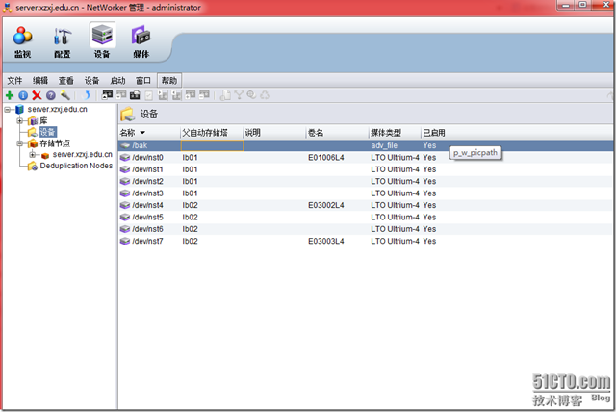Open the 编辑 (Edit) menu

pos(40,81)
